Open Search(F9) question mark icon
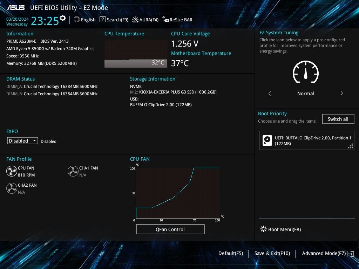This screenshot has height=269, width=359. (x=103, y=20)
